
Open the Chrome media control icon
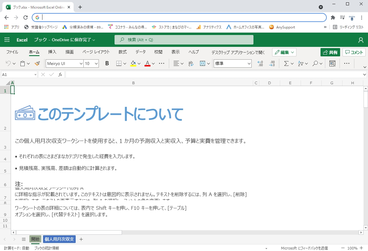tap(342, 18)
